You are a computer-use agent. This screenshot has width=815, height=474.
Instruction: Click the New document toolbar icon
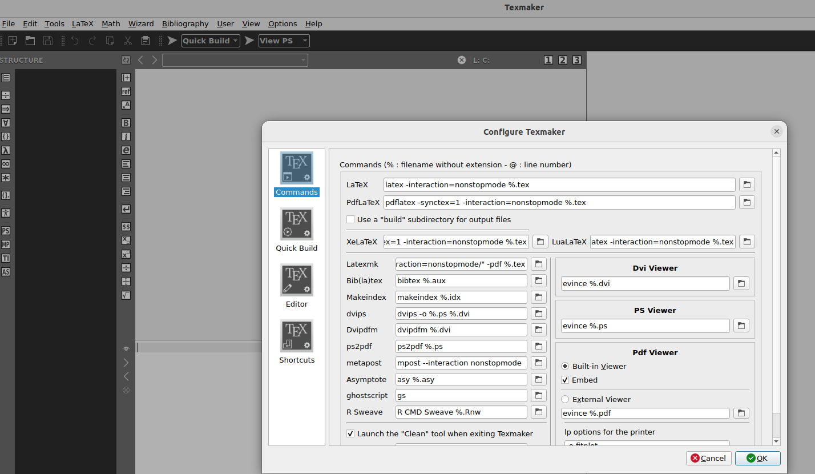[12, 41]
